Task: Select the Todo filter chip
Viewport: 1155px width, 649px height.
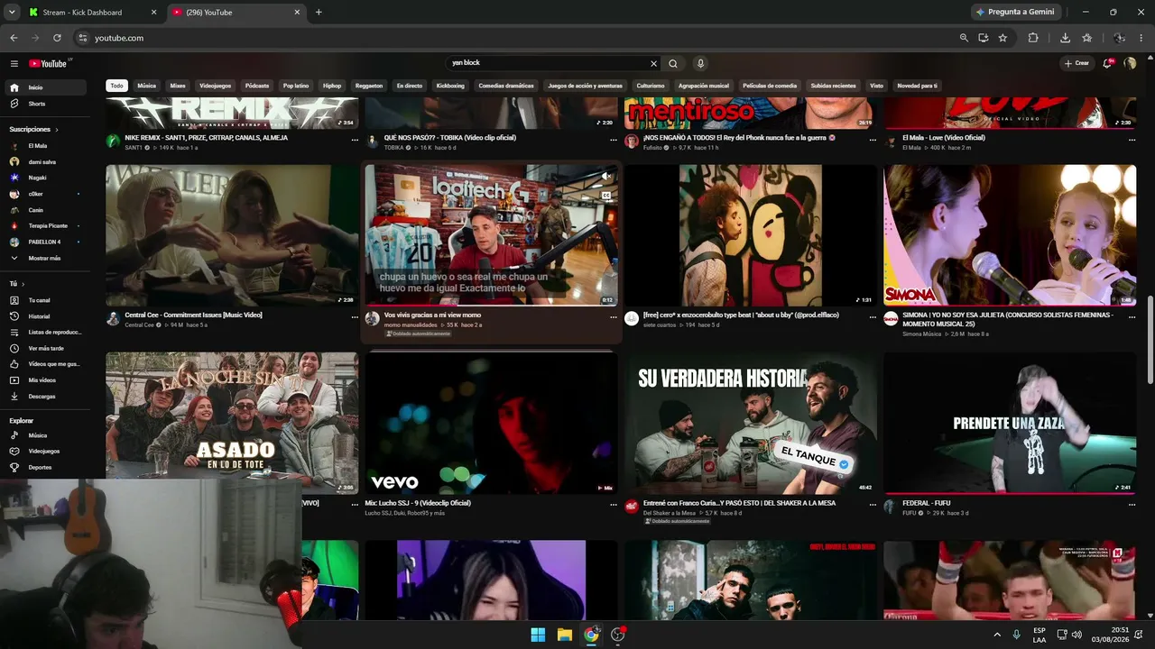Action: [116, 86]
